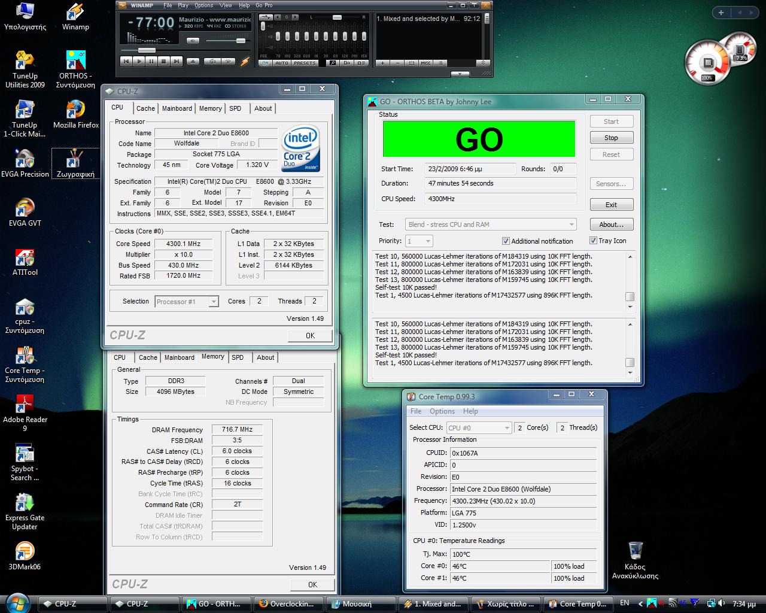
Task: Click the Windows Start orb
Action: tap(16, 603)
